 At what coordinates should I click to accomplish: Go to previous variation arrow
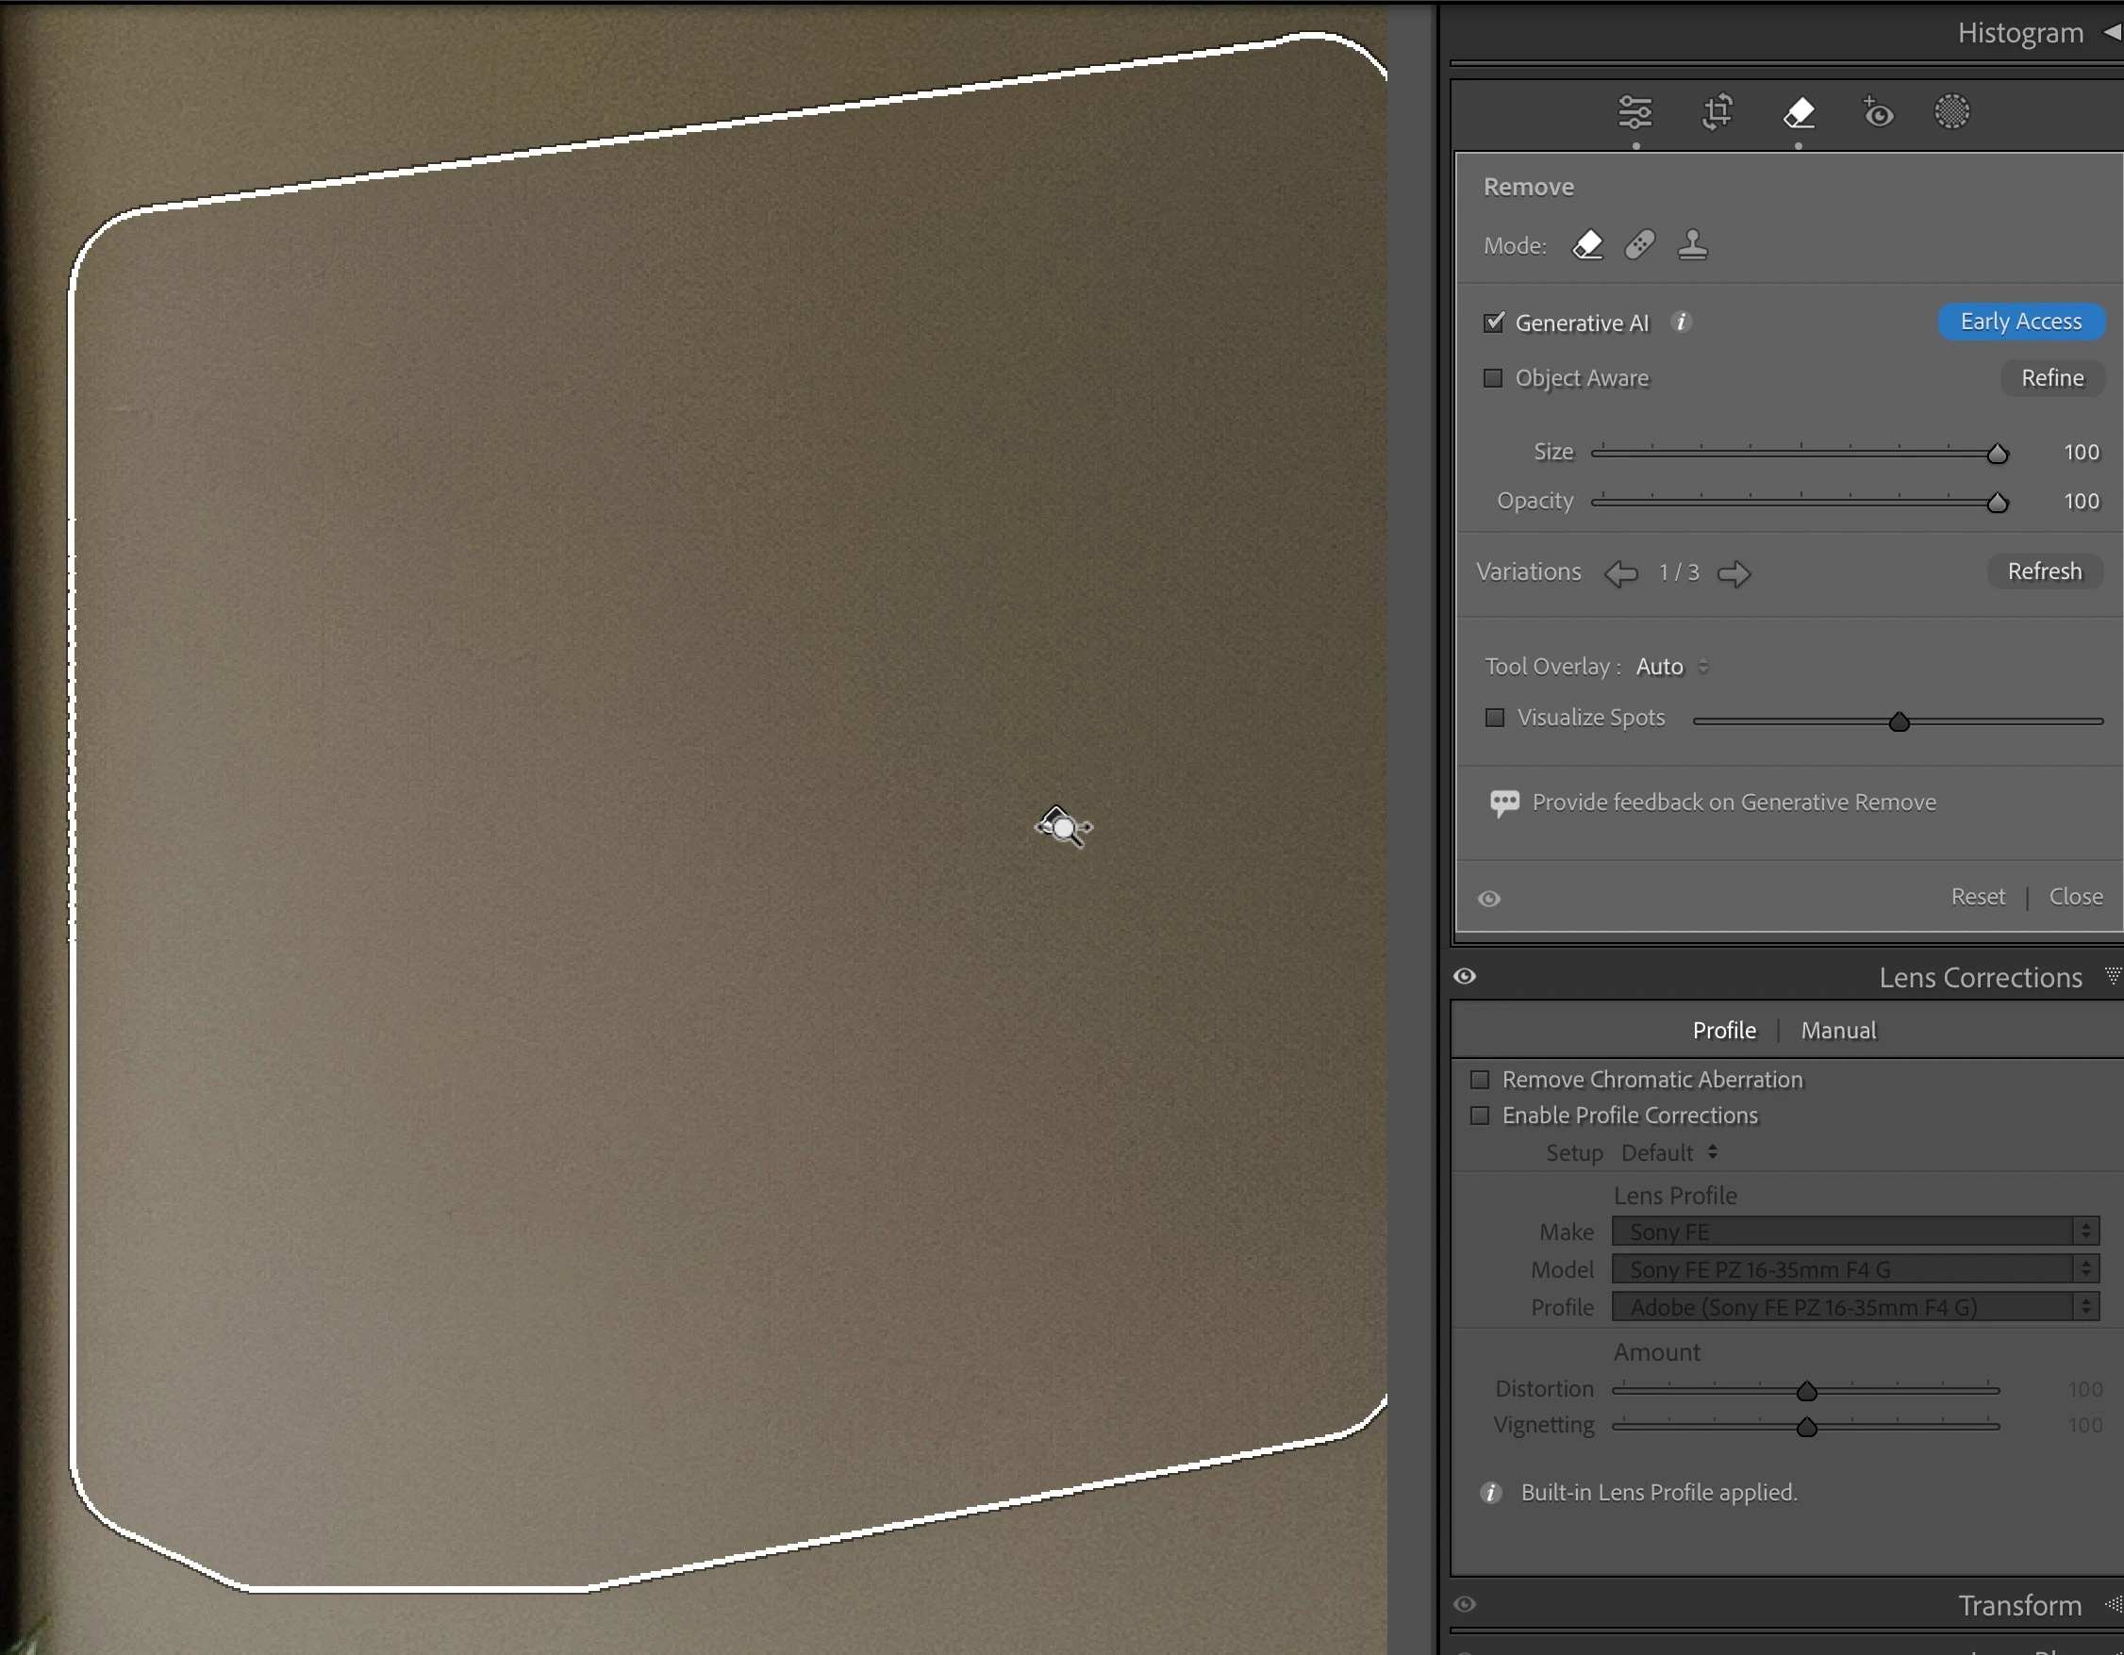[1620, 573]
